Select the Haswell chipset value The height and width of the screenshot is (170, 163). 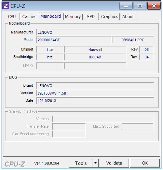tap(95, 49)
